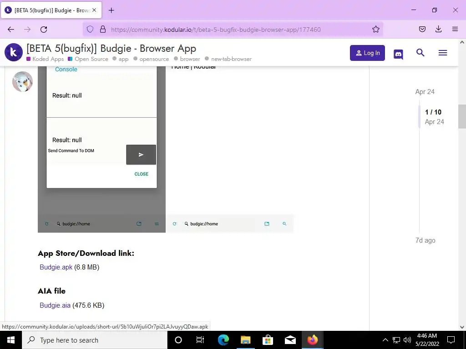Click the Kodular community logo
The height and width of the screenshot is (349, 466).
pyautogui.click(x=14, y=52)
